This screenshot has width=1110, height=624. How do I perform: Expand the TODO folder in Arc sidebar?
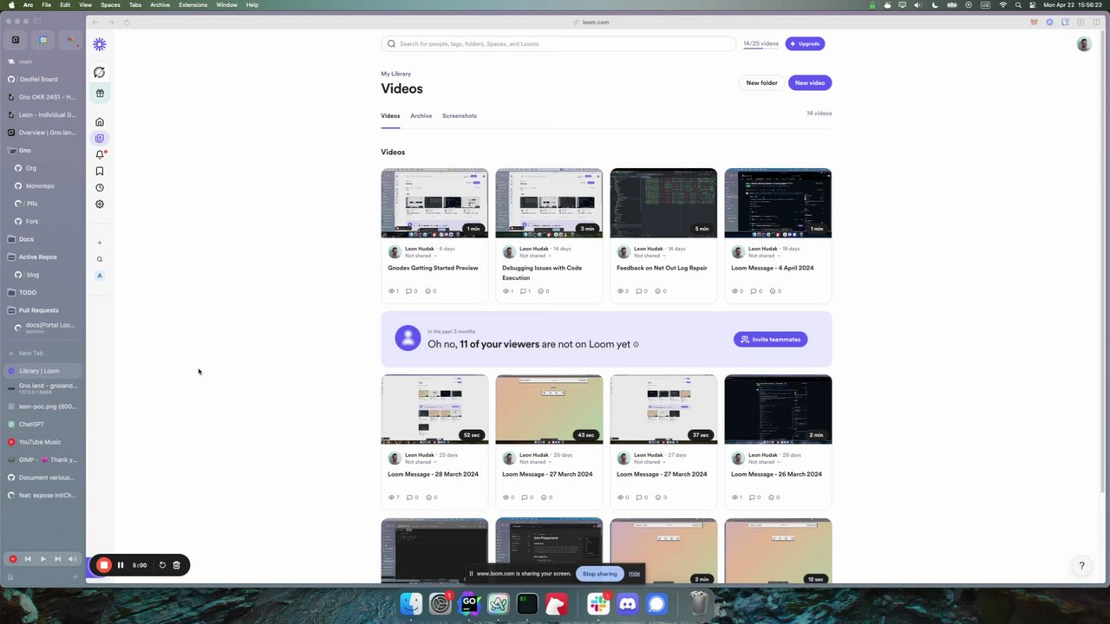click(43, 292)
